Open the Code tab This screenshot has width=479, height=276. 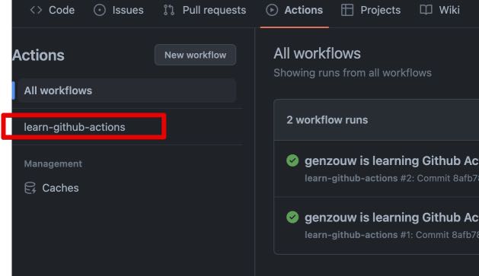[53, 10]
